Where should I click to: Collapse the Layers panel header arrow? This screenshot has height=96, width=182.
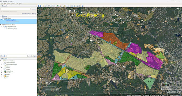1,59
